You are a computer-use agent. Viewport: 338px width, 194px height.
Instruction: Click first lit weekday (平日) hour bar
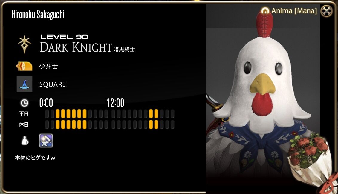(x=58, y=114)
